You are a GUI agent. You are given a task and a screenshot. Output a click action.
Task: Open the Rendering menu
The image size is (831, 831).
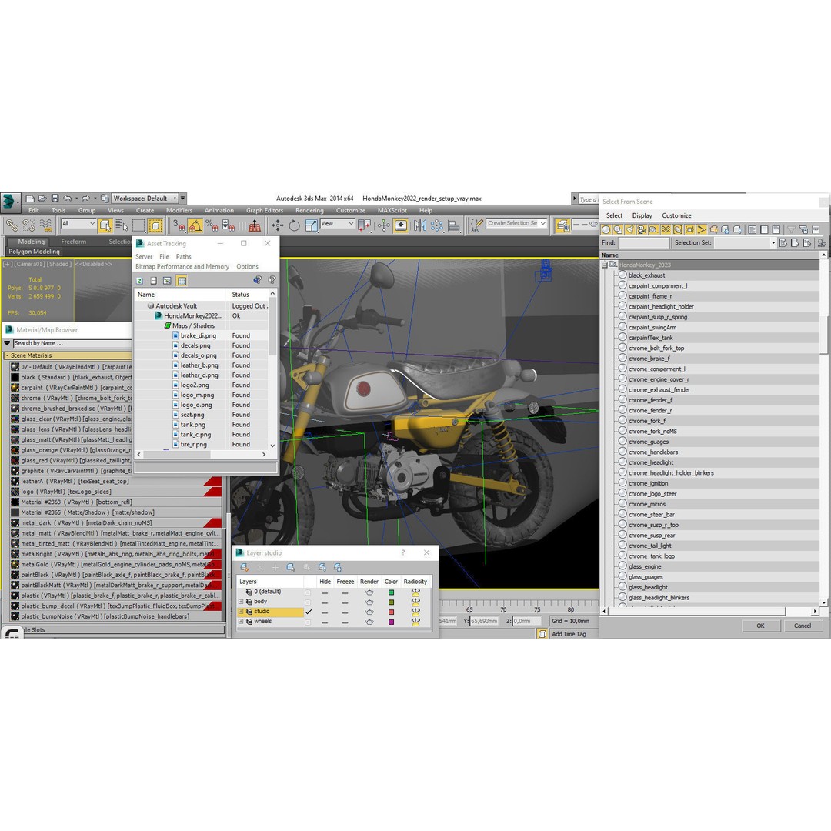point(309,210)
